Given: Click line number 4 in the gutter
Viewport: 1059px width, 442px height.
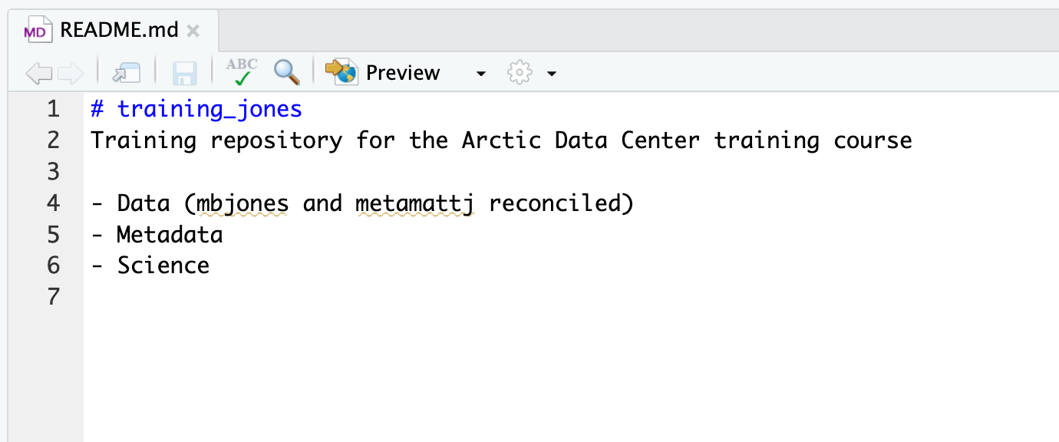Looking at the screenshot, I should click(x=53, y=202).
